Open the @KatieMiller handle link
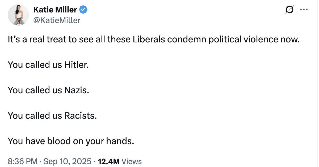 pyautogui.click(x=57, y=20)
